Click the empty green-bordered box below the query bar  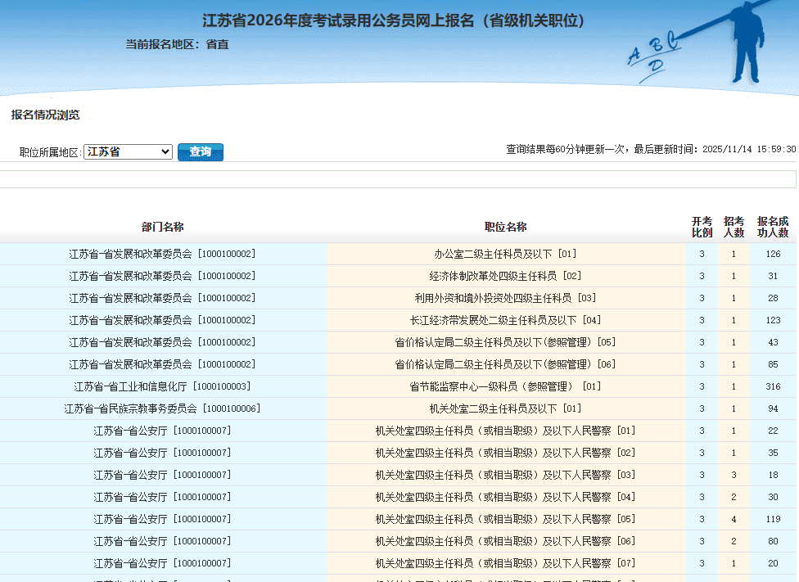click(x=398, y=179)
